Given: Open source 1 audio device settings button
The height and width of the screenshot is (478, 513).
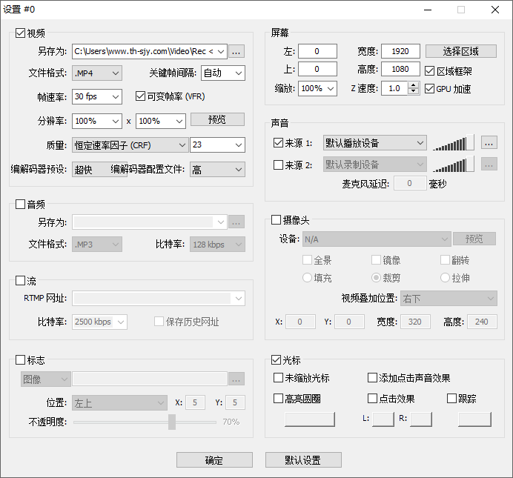Looking at the screenshot, I should click(x=489, y=142).
